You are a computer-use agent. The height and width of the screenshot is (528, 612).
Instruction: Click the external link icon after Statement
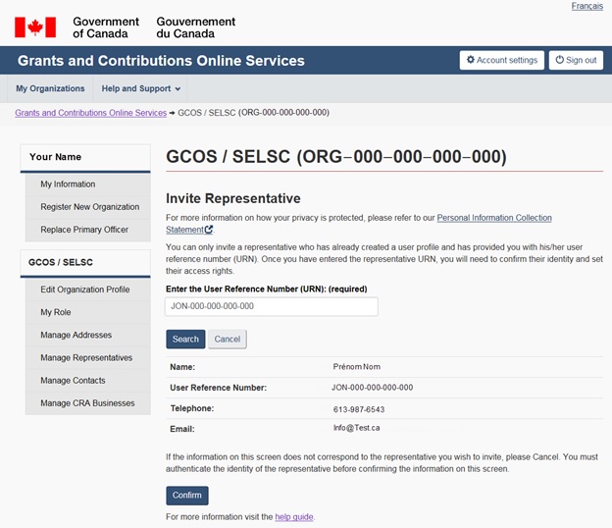point(209,230)
